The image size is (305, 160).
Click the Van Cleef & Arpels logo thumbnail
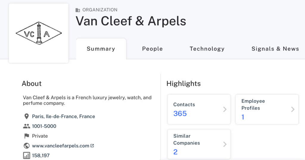tap(39, 33)
